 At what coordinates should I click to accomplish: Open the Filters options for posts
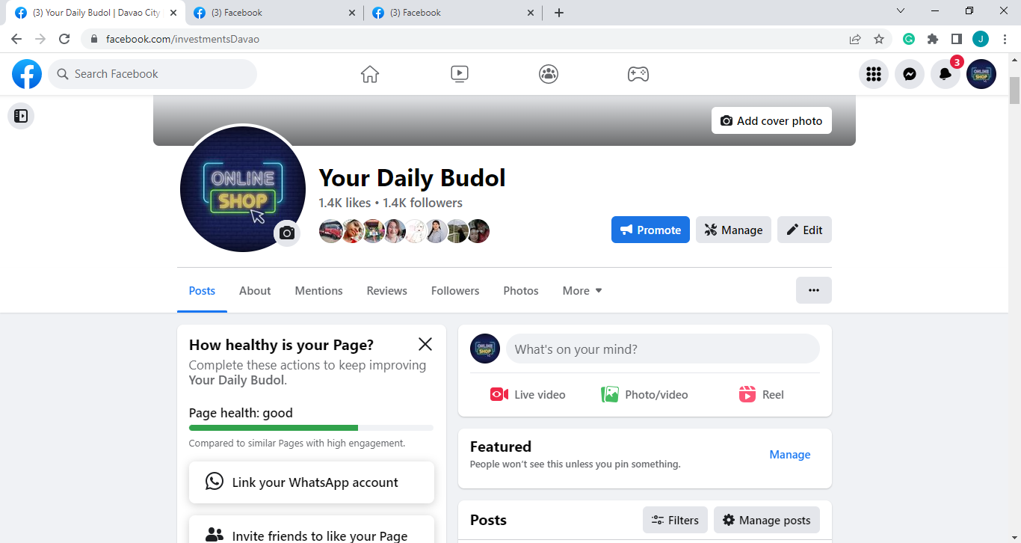(675, 520)
